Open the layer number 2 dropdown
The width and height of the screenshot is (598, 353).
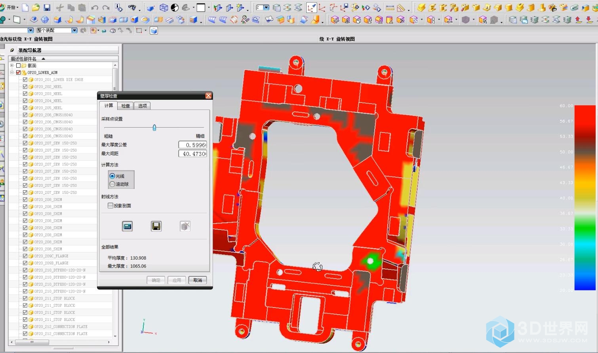(x=266, y=8)
